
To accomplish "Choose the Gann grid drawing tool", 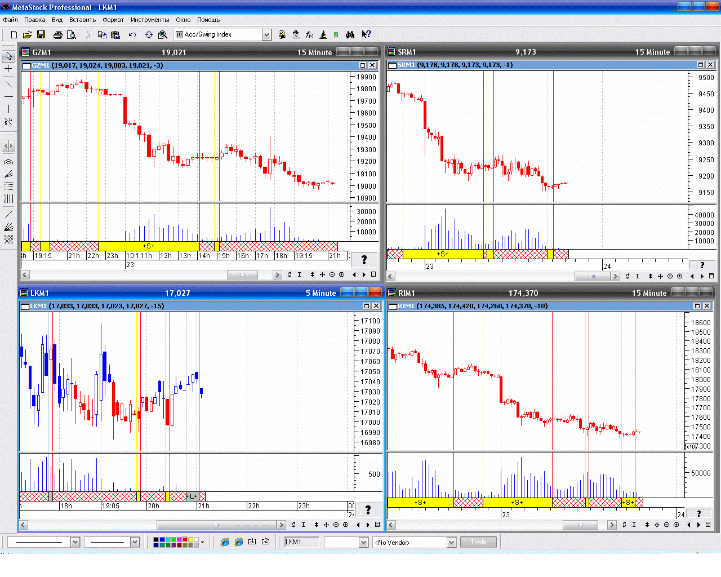I will [x=8, y=239].
